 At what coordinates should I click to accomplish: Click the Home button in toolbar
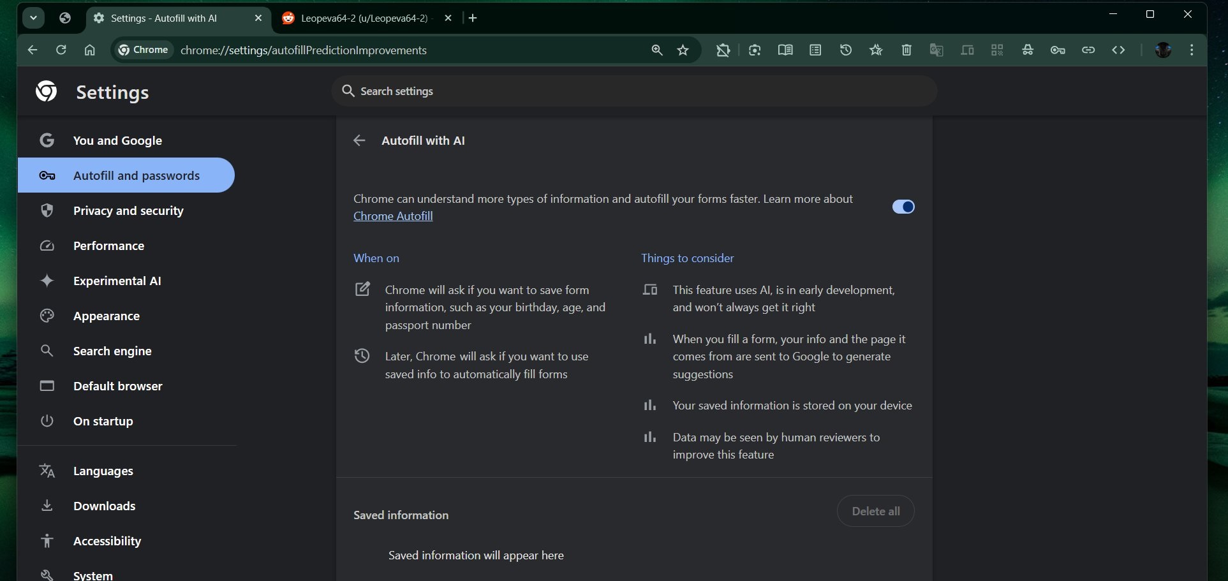90,50
